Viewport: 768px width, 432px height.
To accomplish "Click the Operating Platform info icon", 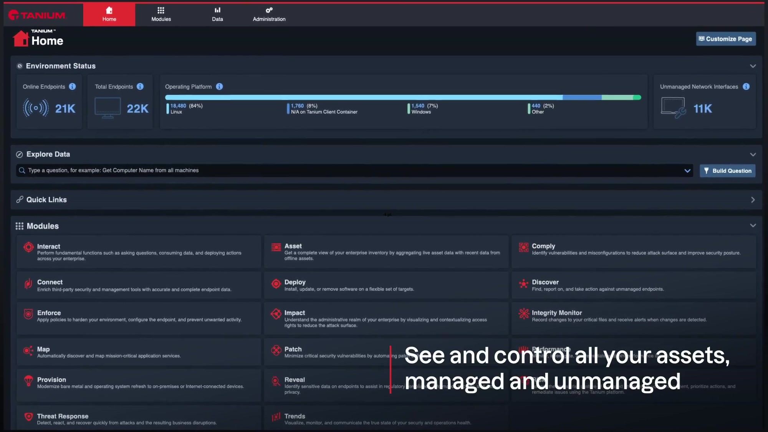I will (219, 86).
